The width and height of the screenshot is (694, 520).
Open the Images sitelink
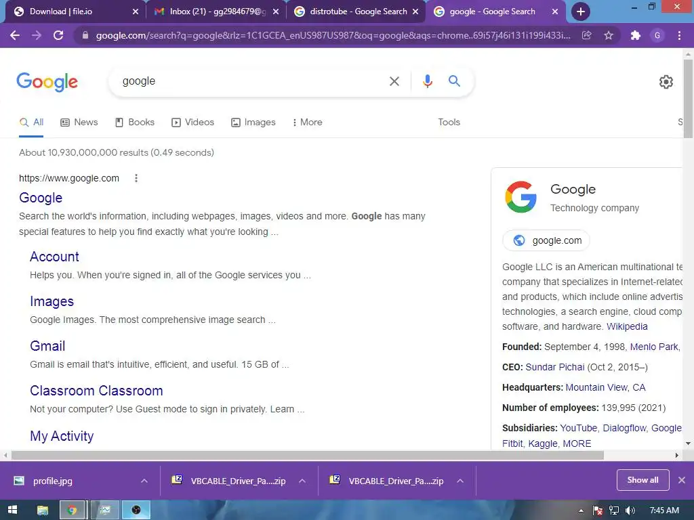point(52,301)
